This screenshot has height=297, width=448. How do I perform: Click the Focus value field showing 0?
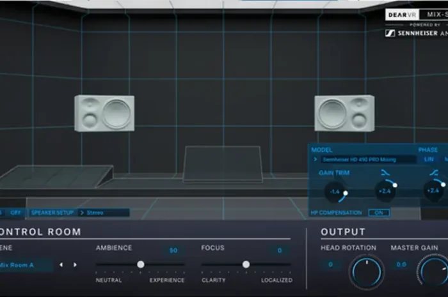click(280, 250)
